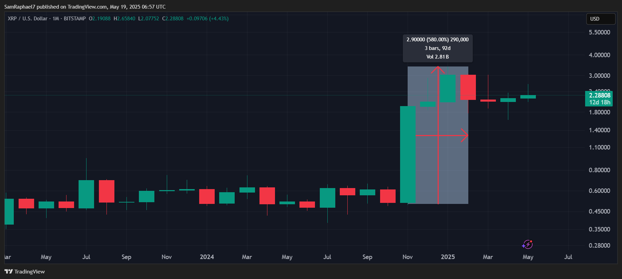Click the 2.28808 current price label
The image size is (622, 279).
[x=600, y=95]
